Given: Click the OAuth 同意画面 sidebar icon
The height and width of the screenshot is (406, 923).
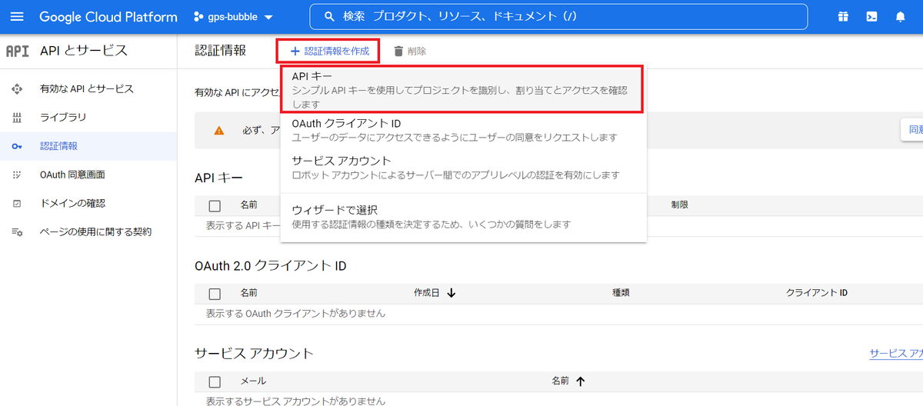Looking at the screenshot, I should pyautogui.click(x=17, y=175).
